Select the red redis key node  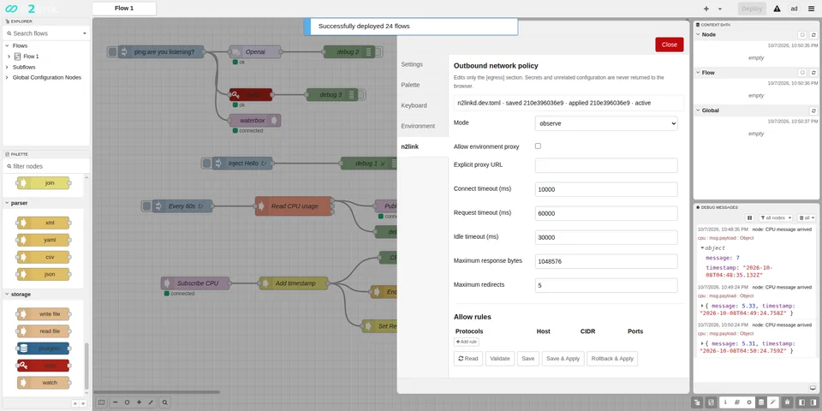click(x=44, y=366)
